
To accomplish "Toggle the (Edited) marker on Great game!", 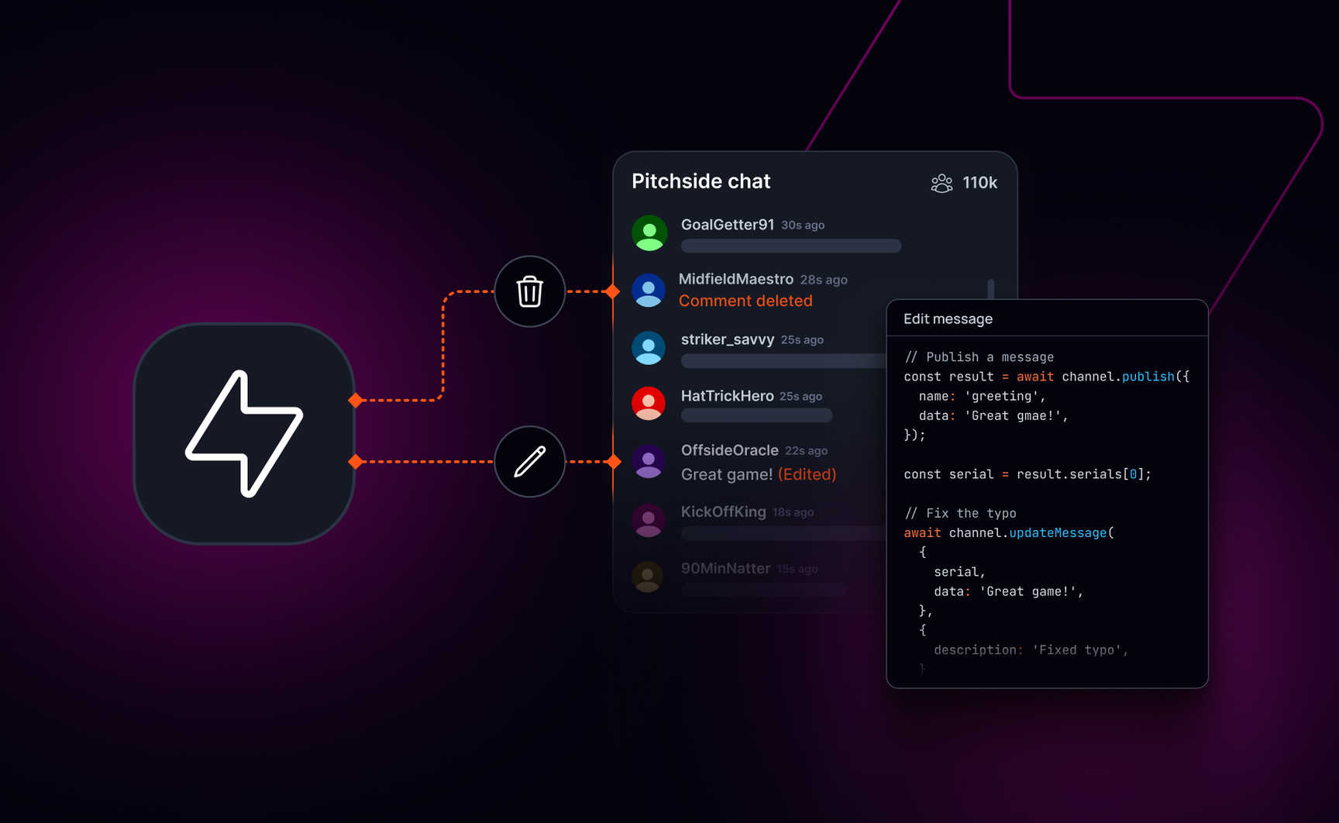I will (806, 474).
